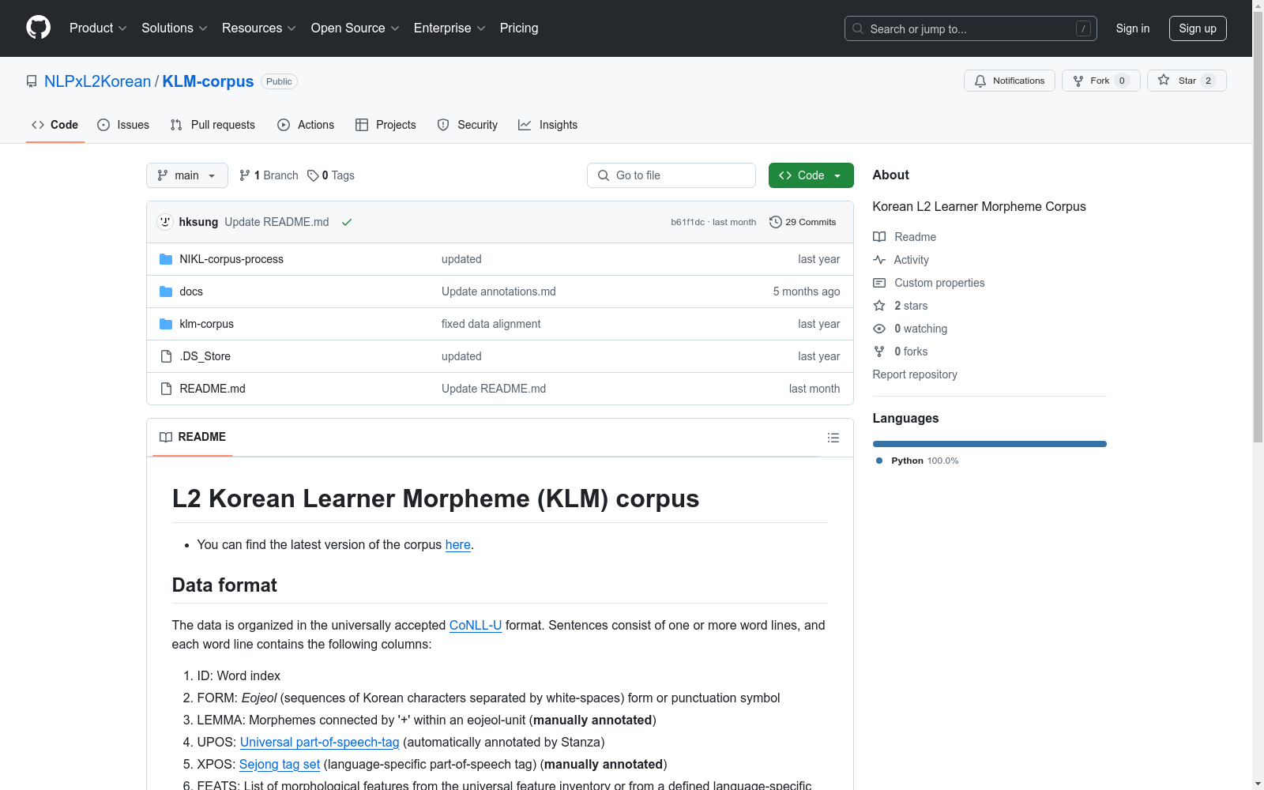Open the .DS_Store file
The image size is (1264, 790).
pyautogui.click(x=205, y=356)
